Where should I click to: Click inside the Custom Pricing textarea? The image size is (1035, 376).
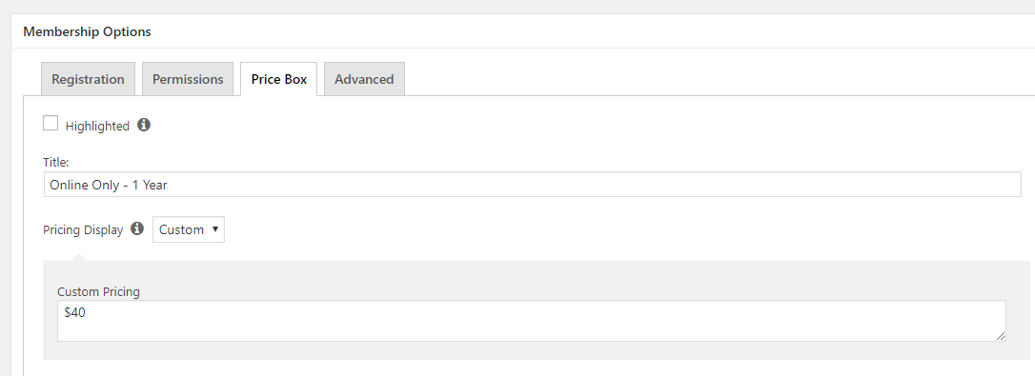coord(532,321)
